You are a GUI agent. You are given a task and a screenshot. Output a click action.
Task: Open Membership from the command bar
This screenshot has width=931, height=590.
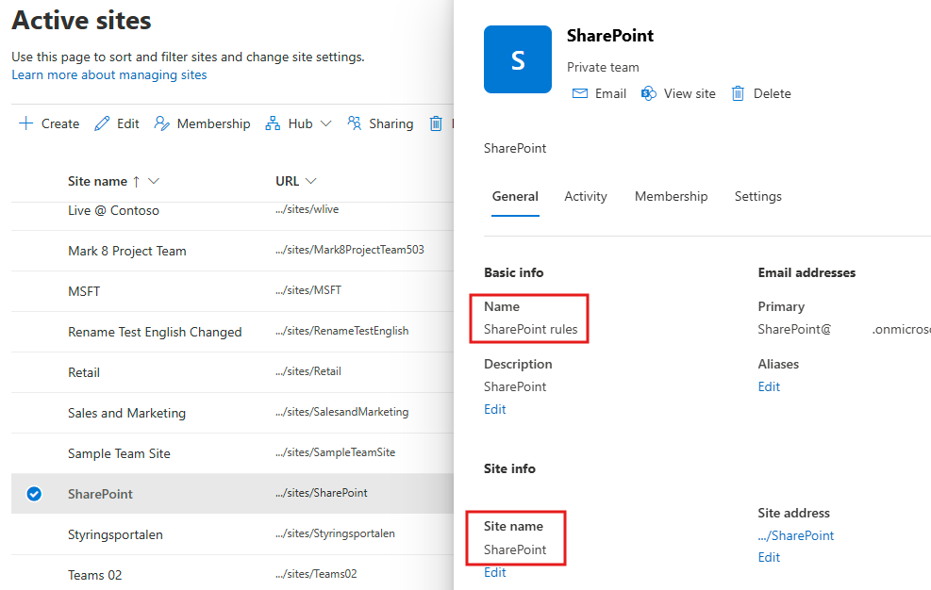pyautogui.click(x=203, y=123)
